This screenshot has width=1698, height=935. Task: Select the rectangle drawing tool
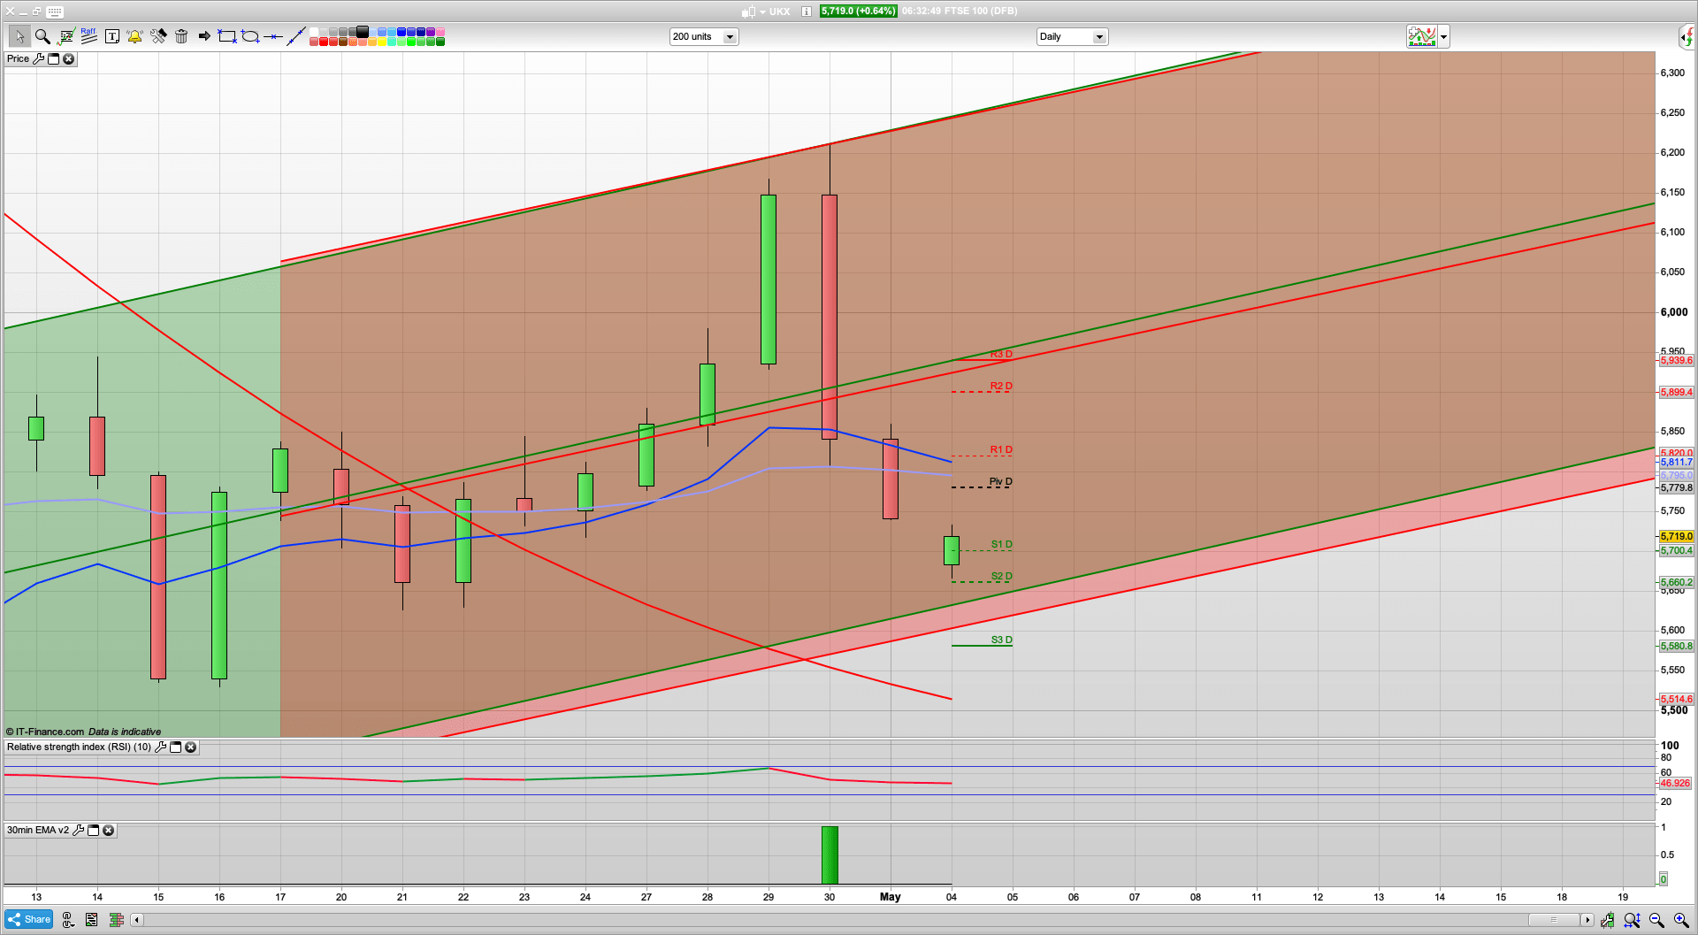(227, 36)
